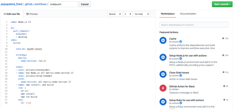The image size is (235, 111).
Task: Click the star icon showing 97
Action: click(224, 86)
